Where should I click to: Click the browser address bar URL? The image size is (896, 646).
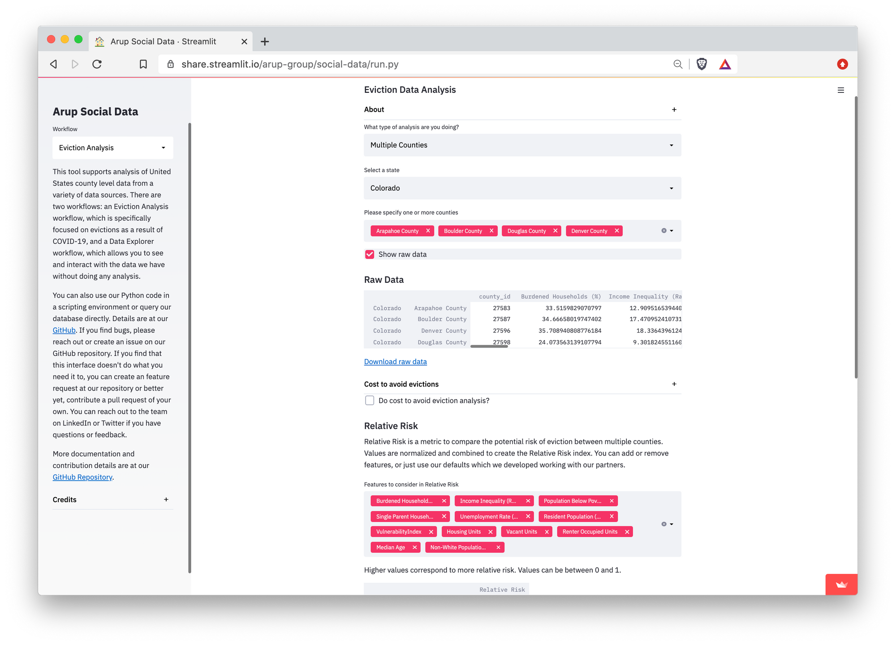coord(290,64)
